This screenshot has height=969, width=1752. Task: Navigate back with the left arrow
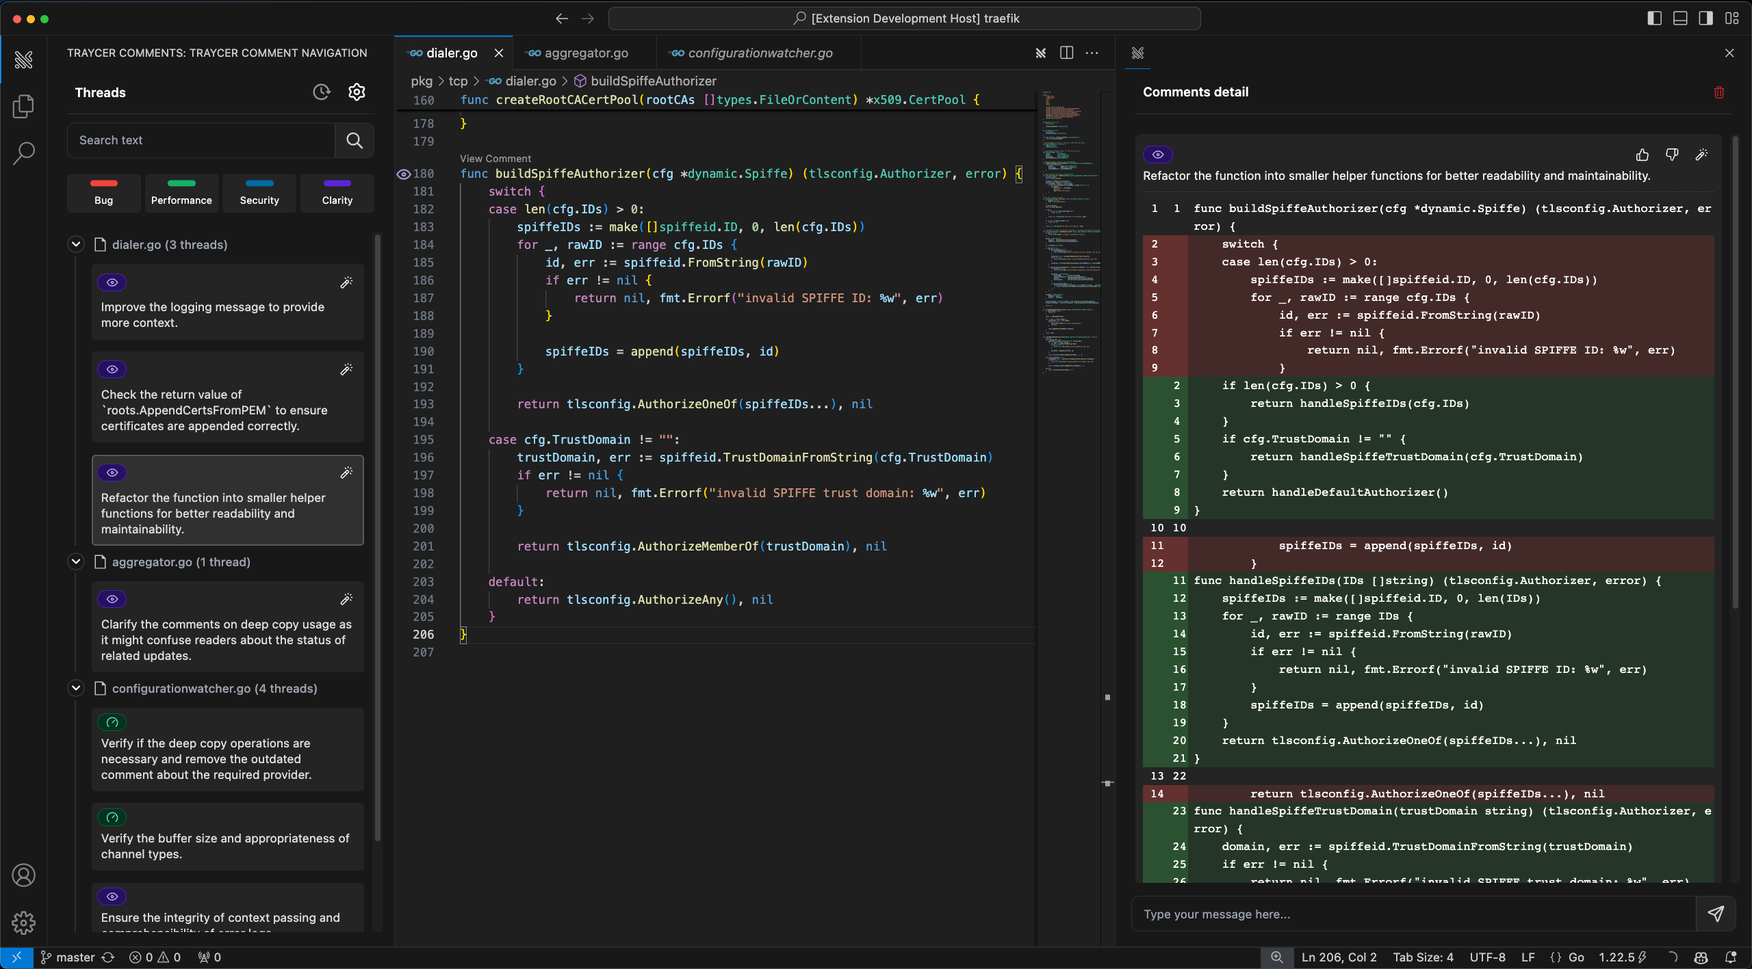click(x=562, y=18)
